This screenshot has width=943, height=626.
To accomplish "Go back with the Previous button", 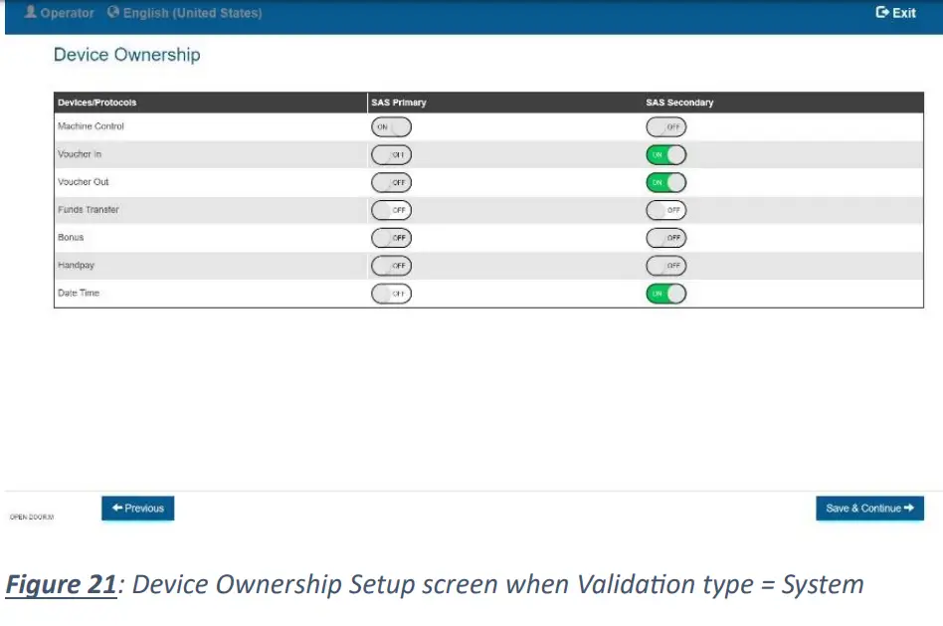I will [x=137, y=509].
